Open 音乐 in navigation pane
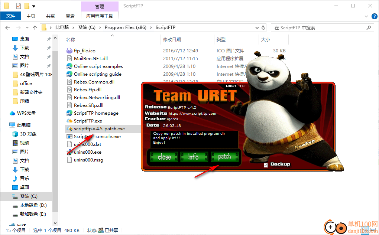 pos(25,178)
